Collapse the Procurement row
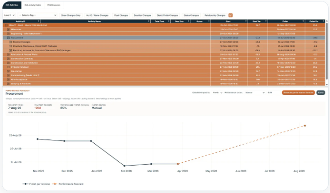 point(8,38)
